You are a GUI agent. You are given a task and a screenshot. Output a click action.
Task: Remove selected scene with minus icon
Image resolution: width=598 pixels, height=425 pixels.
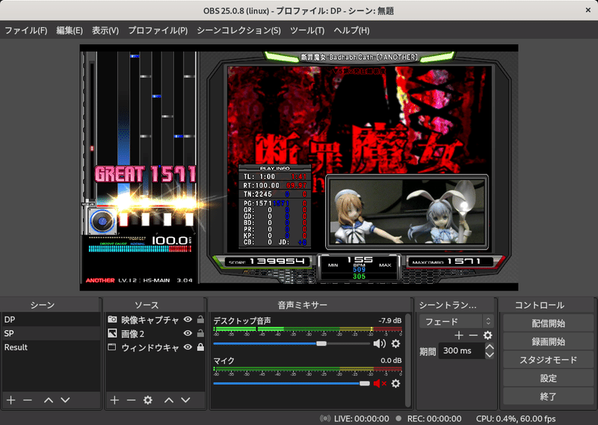tap(28, 400)
